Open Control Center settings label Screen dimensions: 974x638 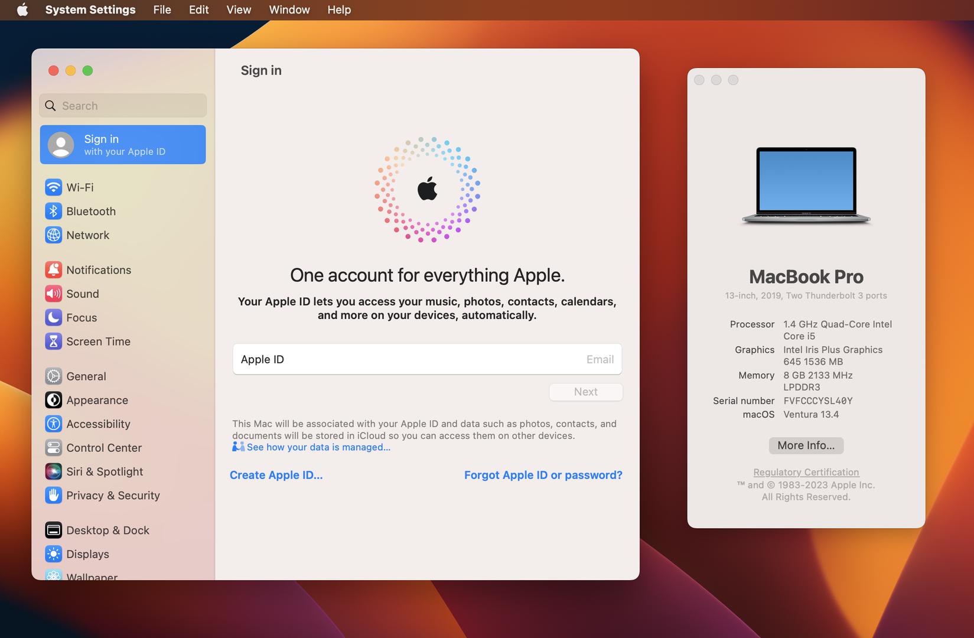tap(104, 448)
